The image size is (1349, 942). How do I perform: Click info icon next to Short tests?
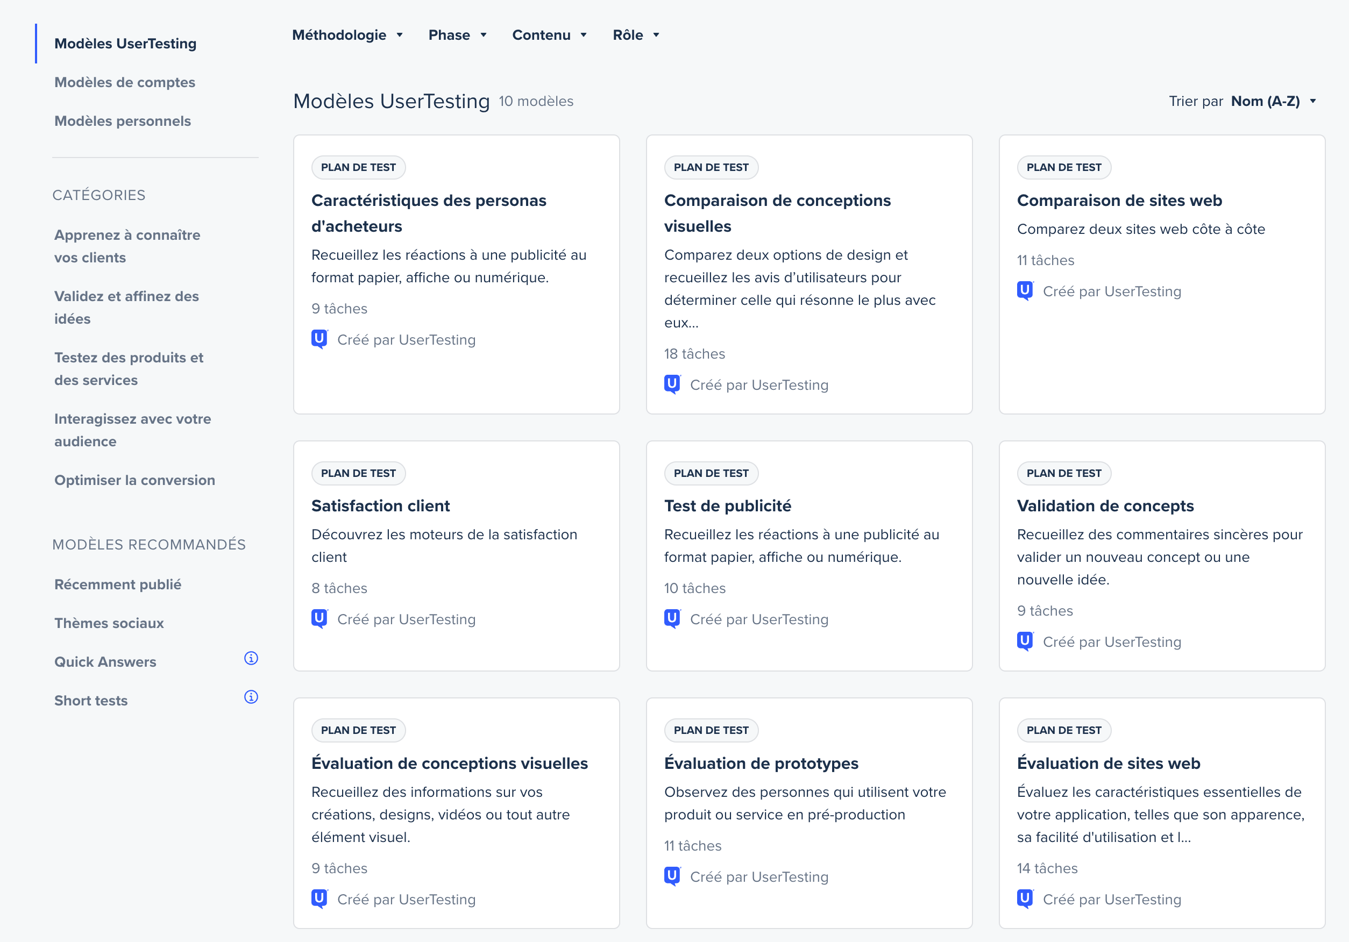[251, 697]
